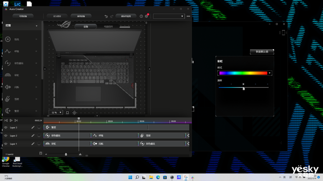Select the Rainbow clip on Layer 1
Image resolution: width=323 pixels, height=181 pixels.
67,144
